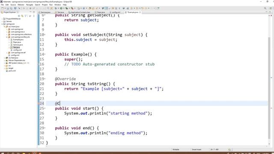This screenshot has width=274, height=154.
Task: Select Pepsi.java in the Project Explorer tree
Action: point(17,42)
